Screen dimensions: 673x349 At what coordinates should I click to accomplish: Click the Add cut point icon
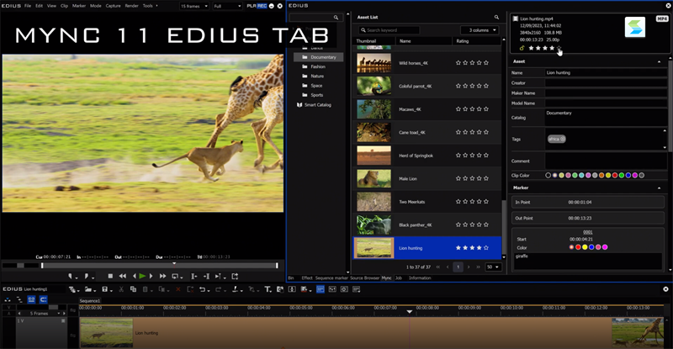236,289
